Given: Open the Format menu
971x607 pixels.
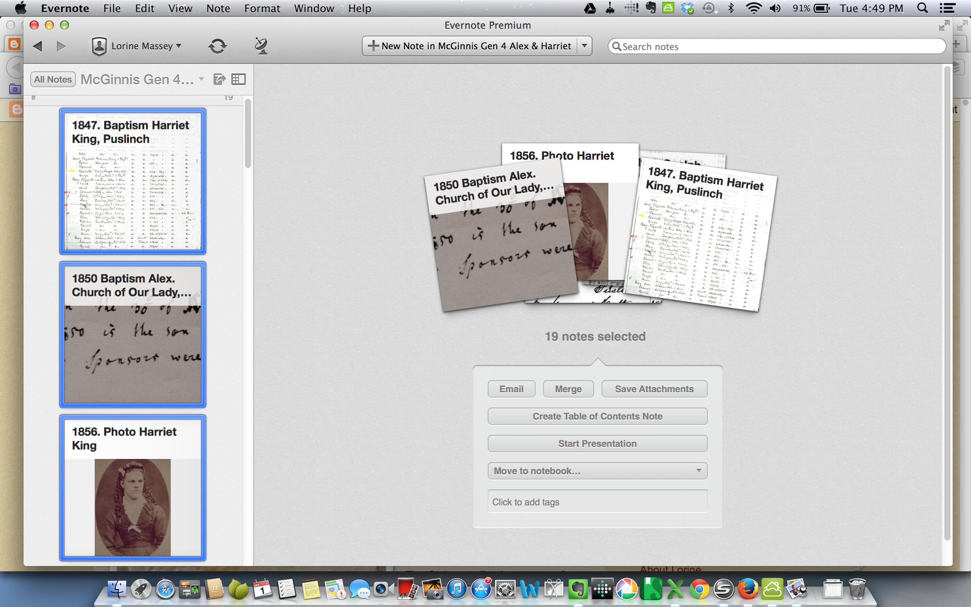Looking at the screenshot, I should pyautogui.click(x=262, y=8).
